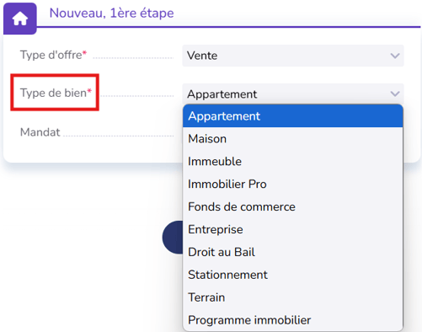
Task: Click the chevron arrow beside Vente
Action: pyautogui.click(x=395, y=56)
